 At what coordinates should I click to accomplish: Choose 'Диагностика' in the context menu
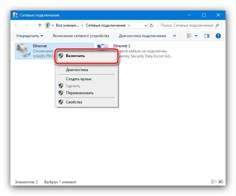pyautogui.click(x=86, y=70)
